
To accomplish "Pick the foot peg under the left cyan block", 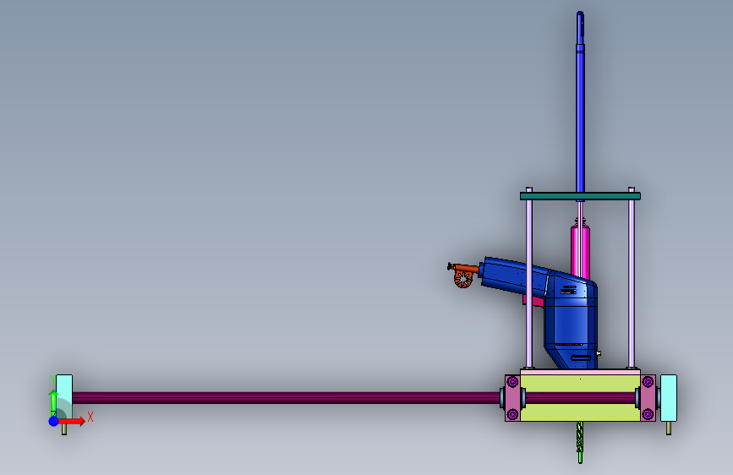I will (64, 429).
